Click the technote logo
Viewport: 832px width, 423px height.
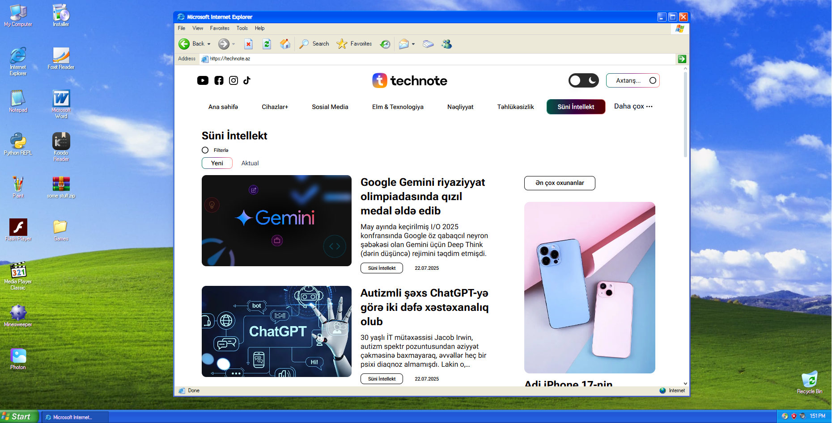pyautogui.click(x=409, y=80)
